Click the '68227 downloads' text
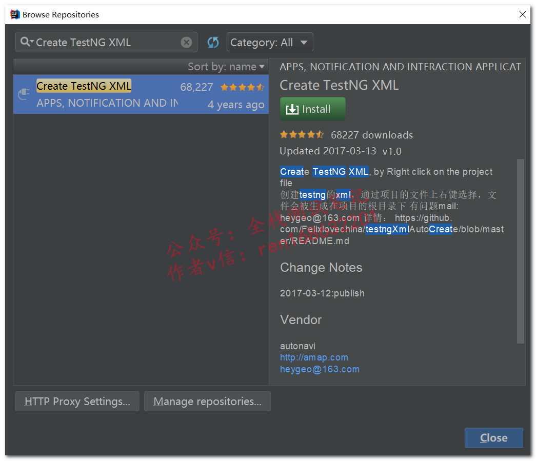Image resolution: width=536 pixels, height=461 pixels. [x=371, y=135]
